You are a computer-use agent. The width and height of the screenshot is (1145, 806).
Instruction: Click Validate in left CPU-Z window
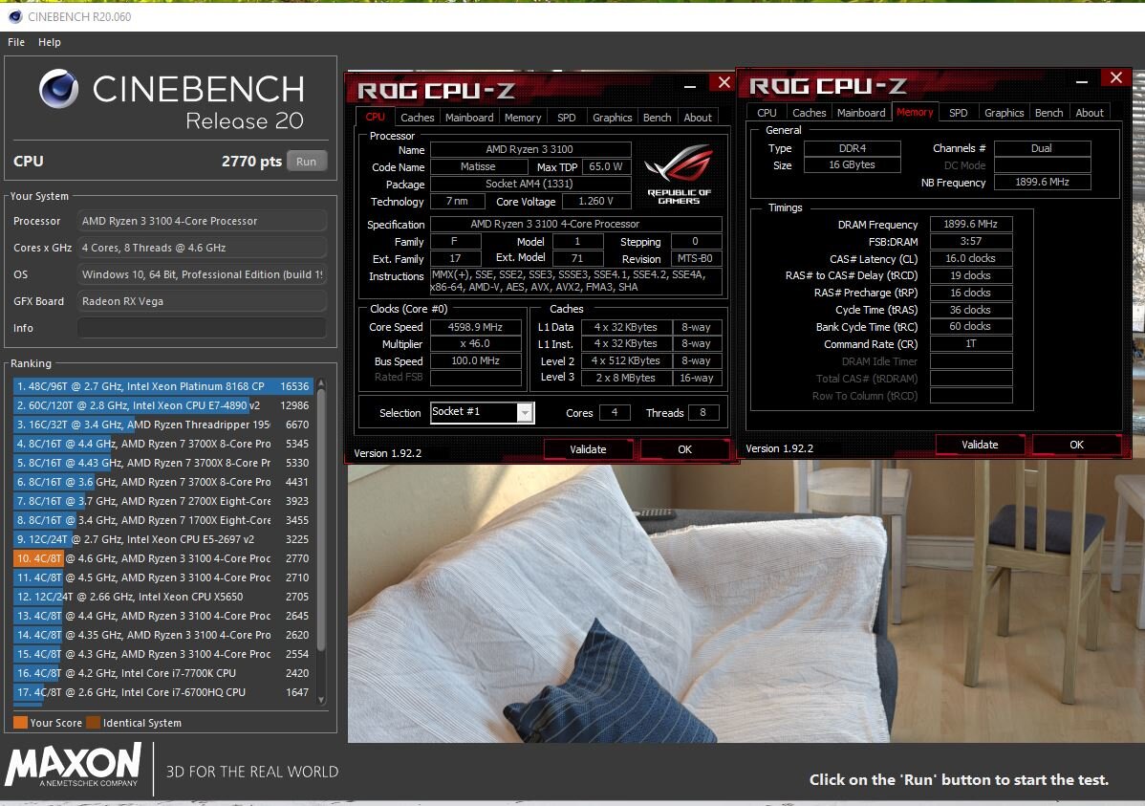pyautogui.click(x=588, y=449)
